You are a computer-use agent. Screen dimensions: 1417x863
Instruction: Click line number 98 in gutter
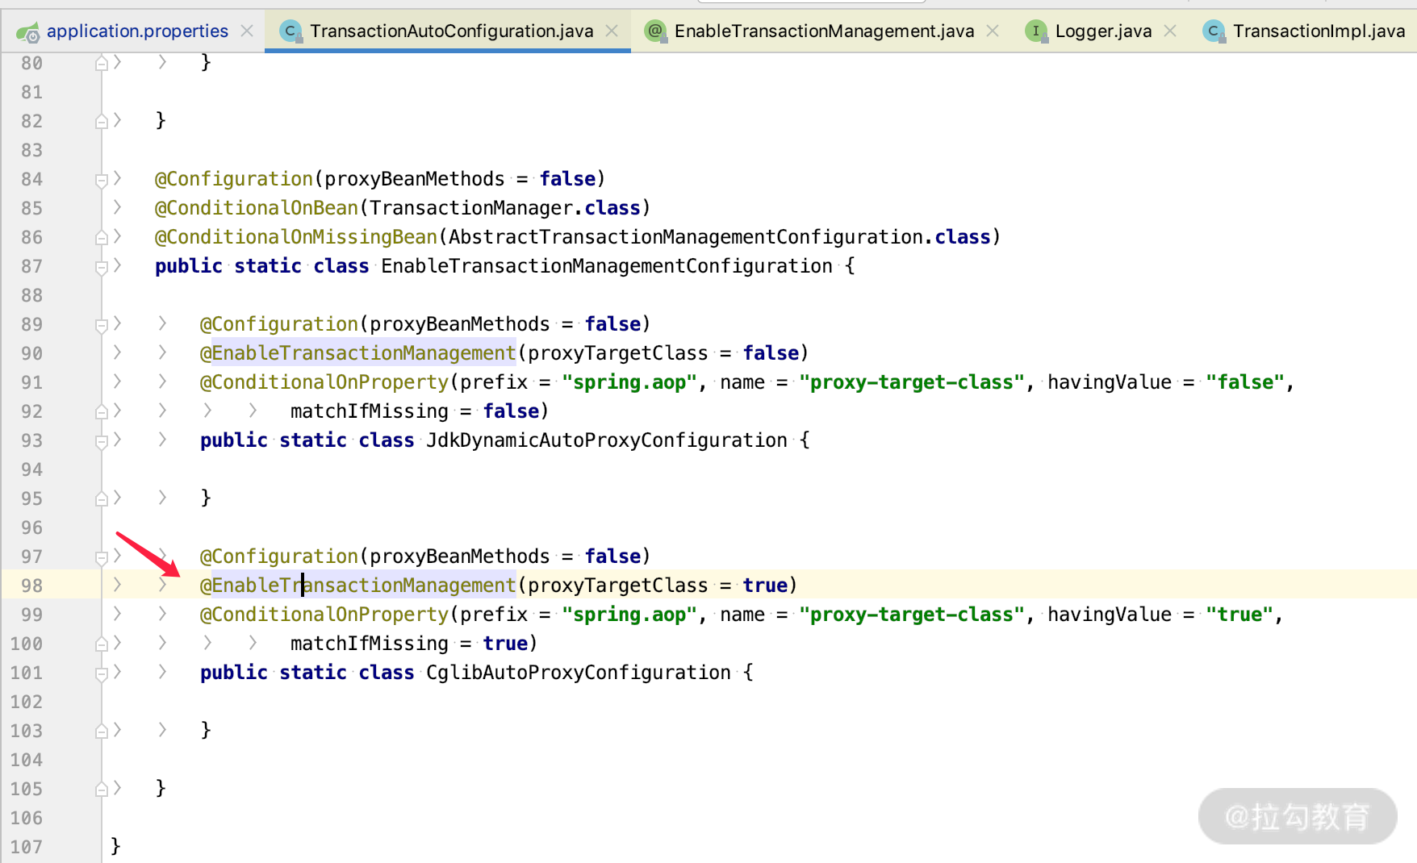click(32, 586)
